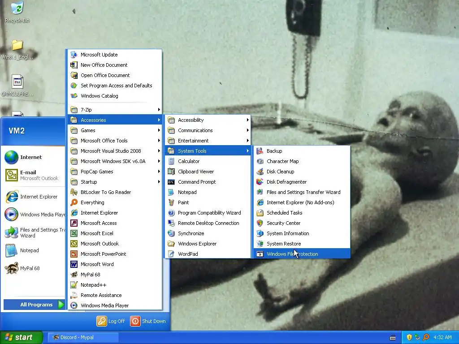Expand Microsoft Windows SDK v6.0A submenu arrow
The image size is (459, 344).
[x=159, y=161]
